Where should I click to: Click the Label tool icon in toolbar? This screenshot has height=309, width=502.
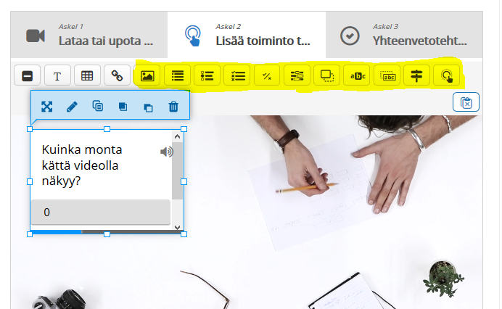[x=27, y=75]
